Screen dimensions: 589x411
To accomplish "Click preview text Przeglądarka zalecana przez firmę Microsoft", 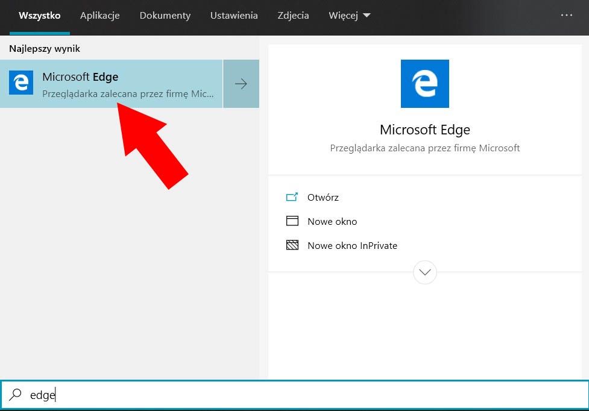I will pyautogui.click(x=425, y=148).
